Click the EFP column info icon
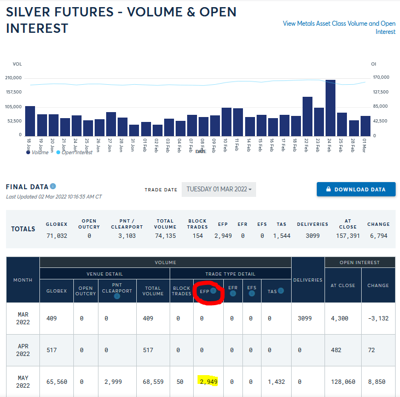The image size is (400, 397). click(x=213, y=291)
